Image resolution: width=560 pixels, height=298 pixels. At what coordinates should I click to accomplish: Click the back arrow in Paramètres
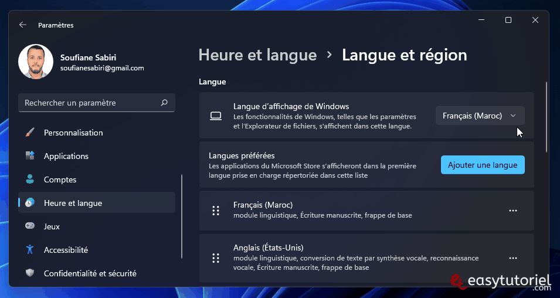[x=23, y=25]
